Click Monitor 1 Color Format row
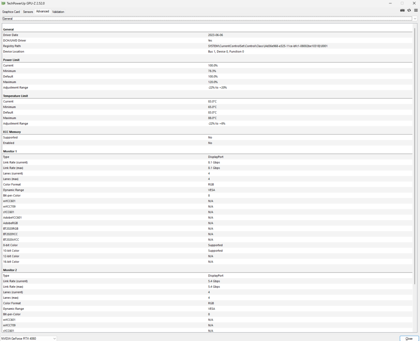 click(207, 184)
